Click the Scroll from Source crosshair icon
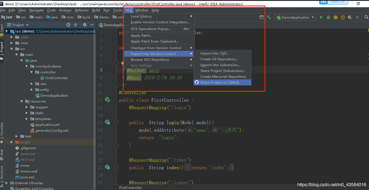 (68, 25)
